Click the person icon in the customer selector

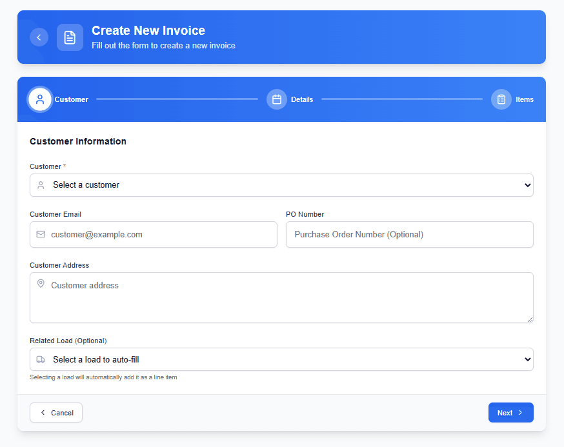pyautogui.click(x=41, y=185)
